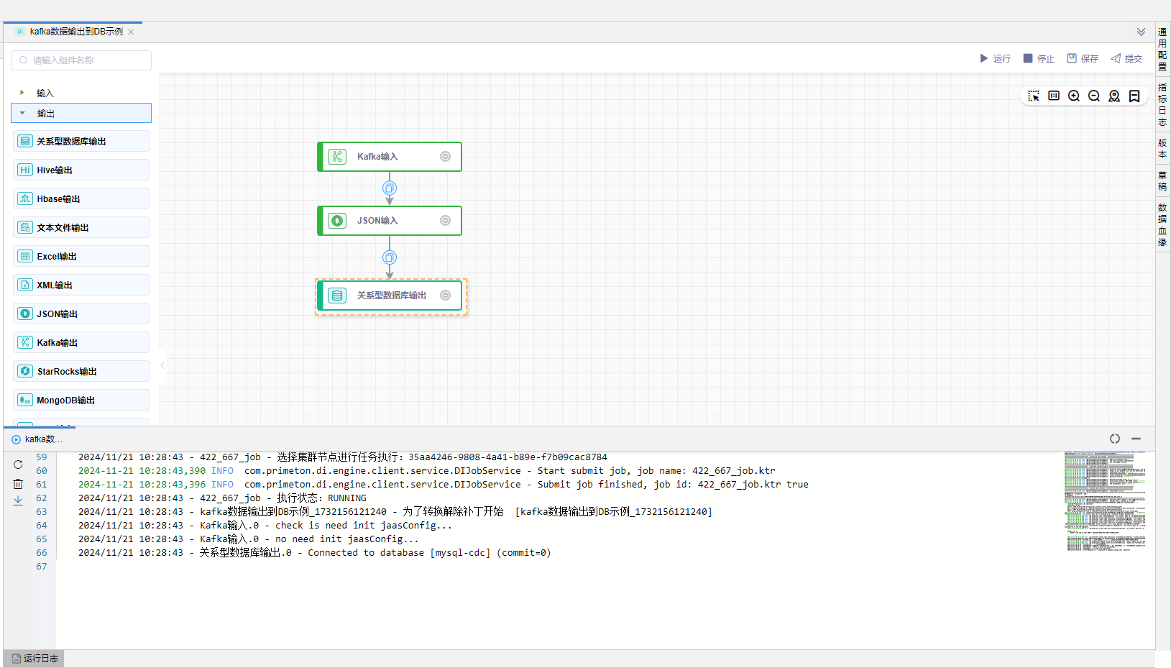
Task: Focus the component name search field
Action: (x=86, y=60)
